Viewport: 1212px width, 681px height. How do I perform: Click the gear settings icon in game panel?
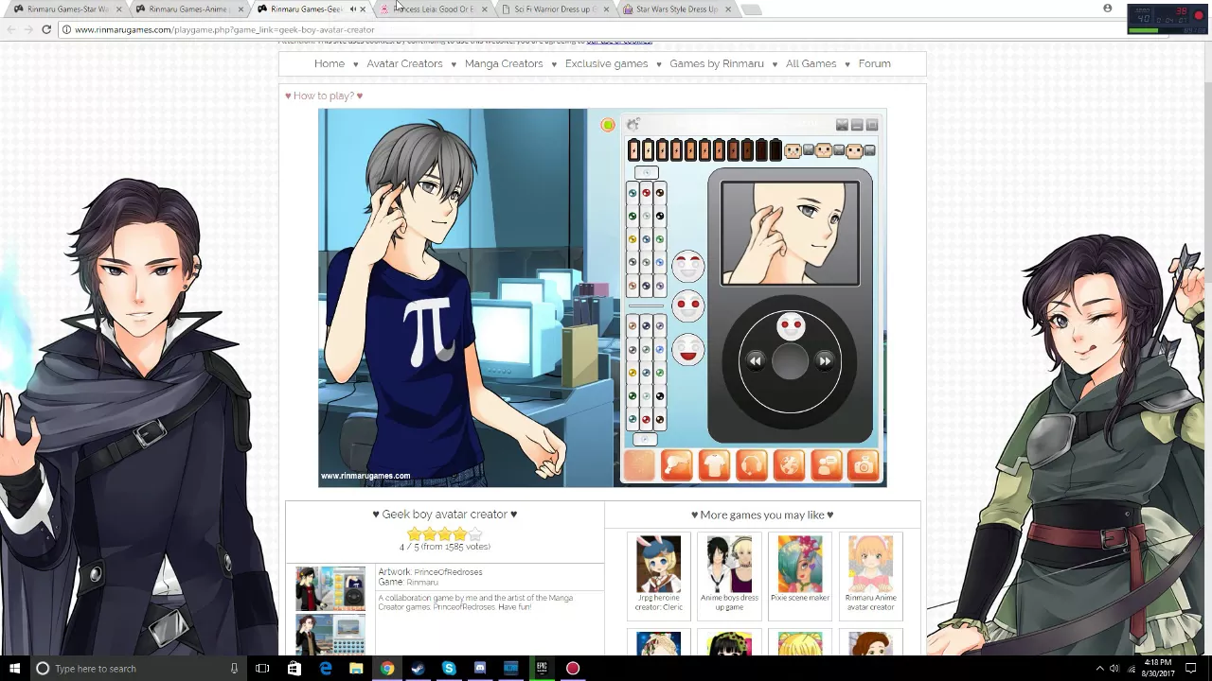[x=633, y=125]
